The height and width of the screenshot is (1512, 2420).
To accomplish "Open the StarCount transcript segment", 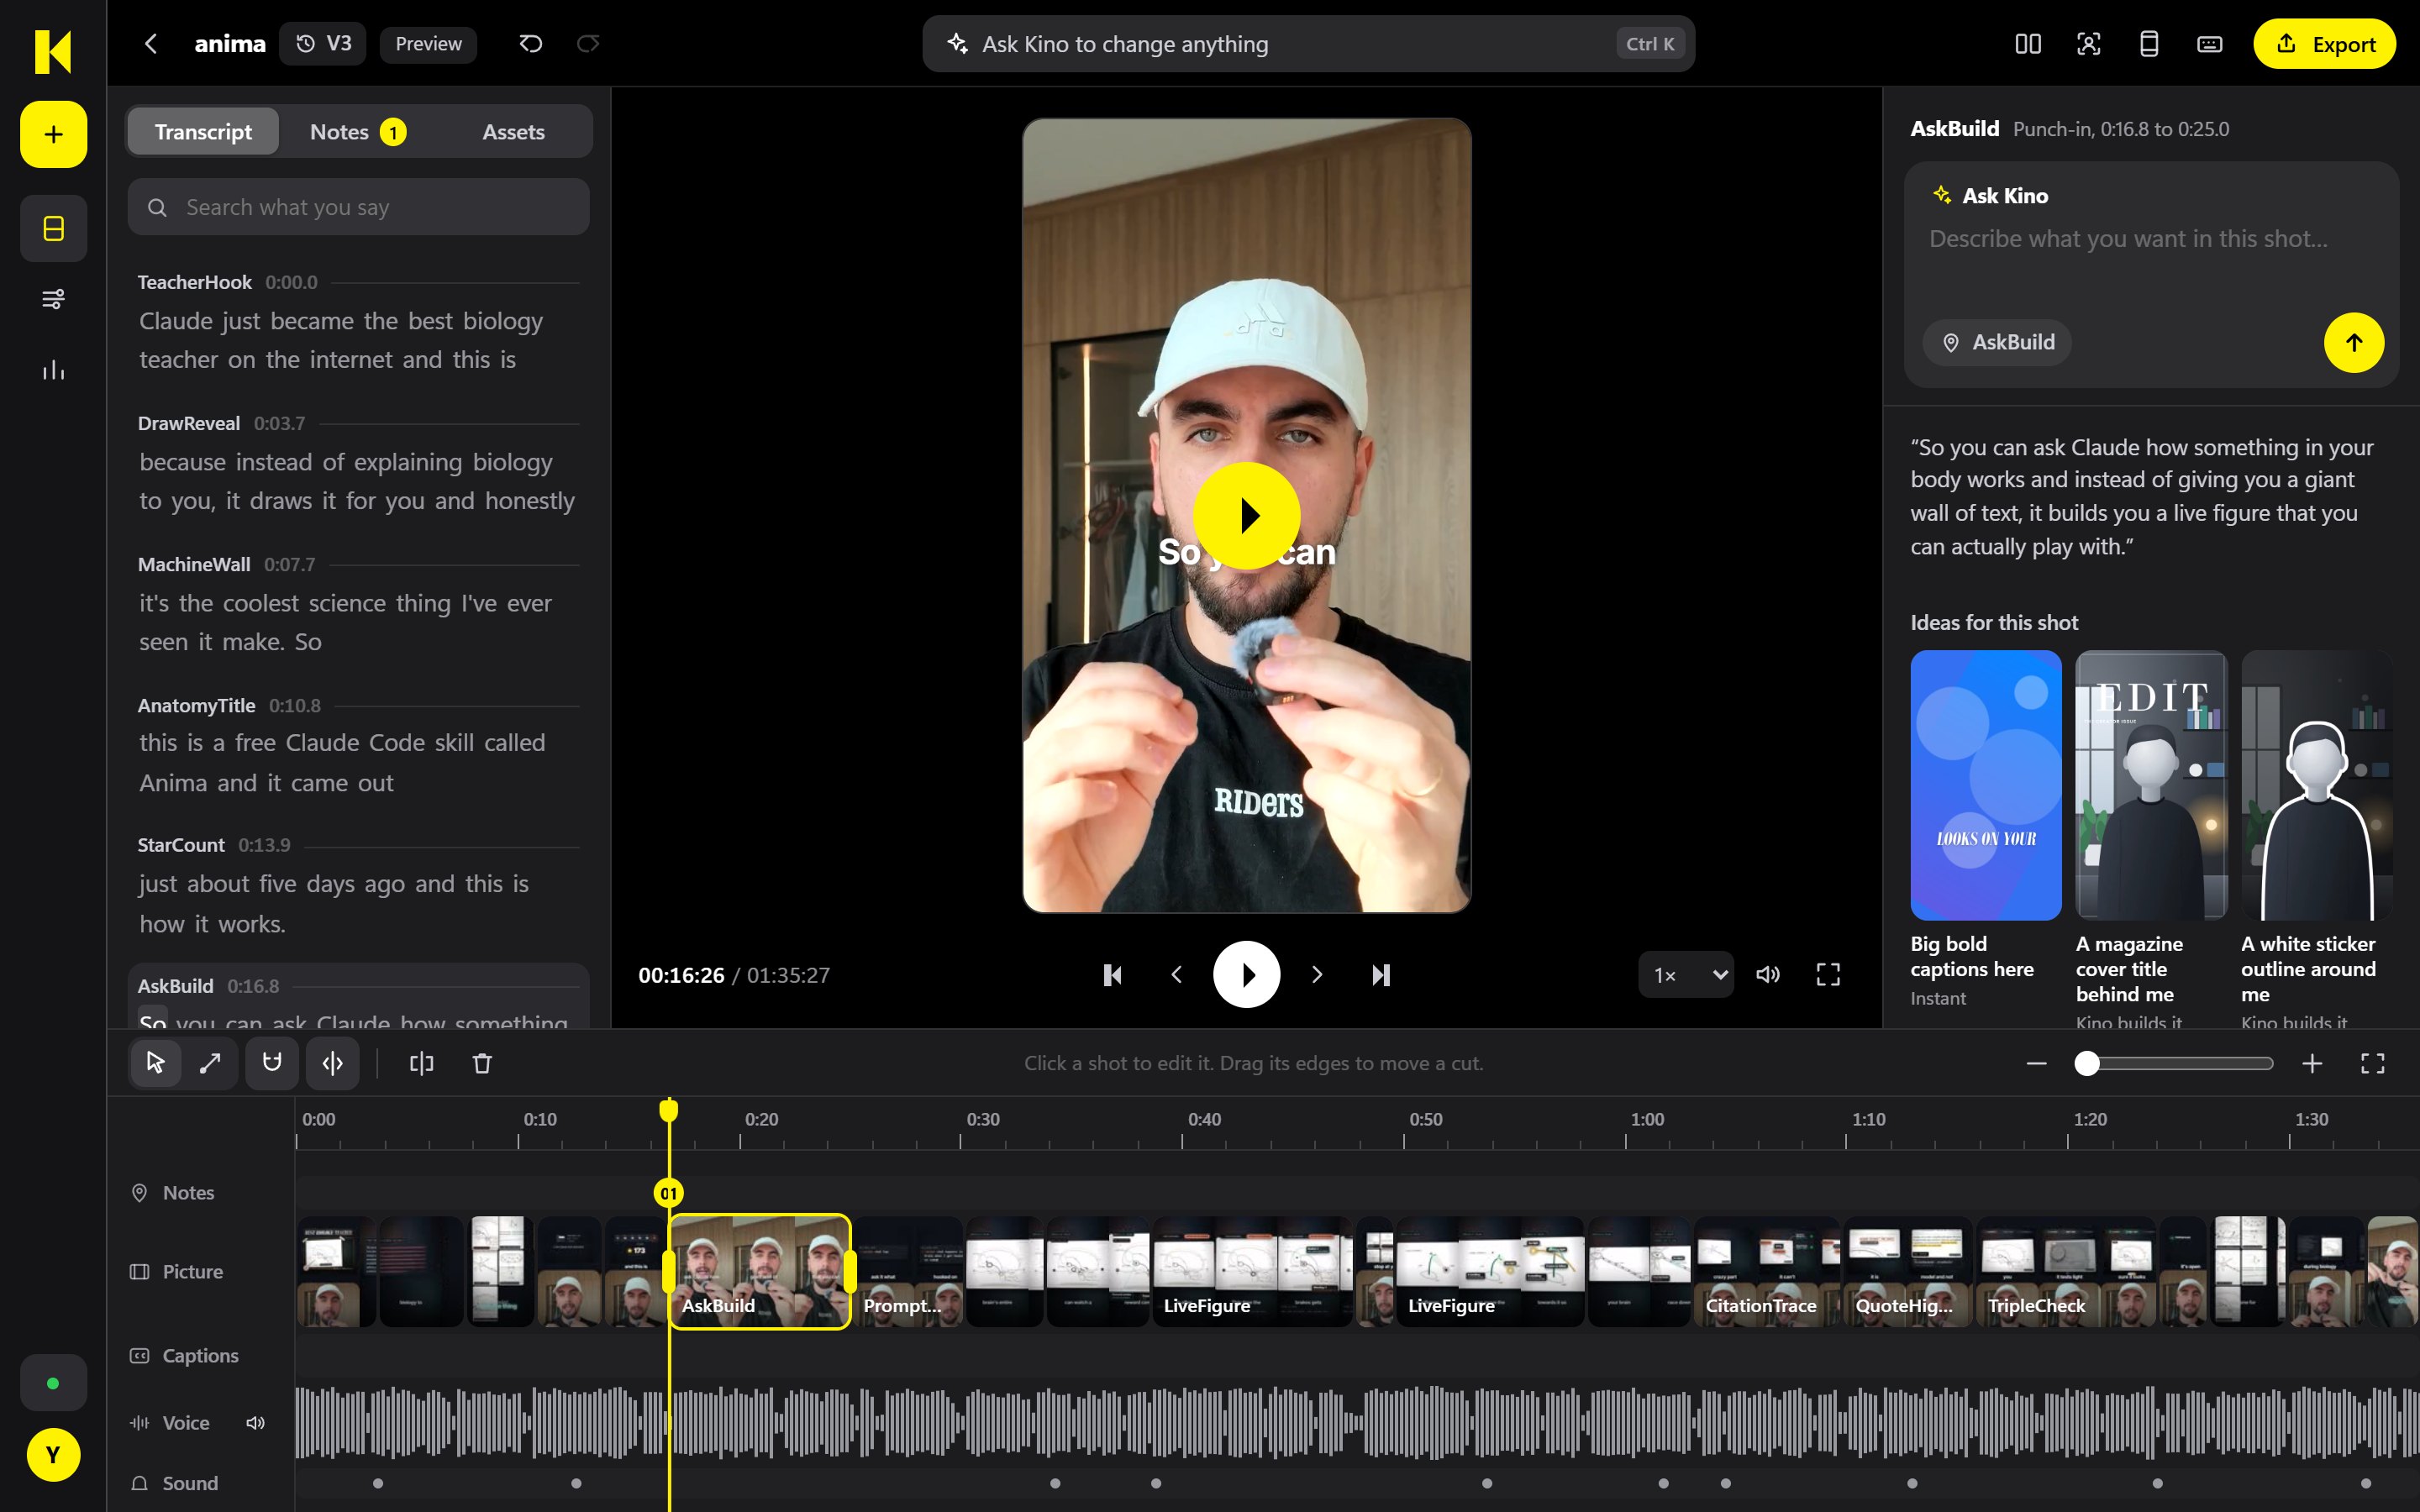I will 358,886.
